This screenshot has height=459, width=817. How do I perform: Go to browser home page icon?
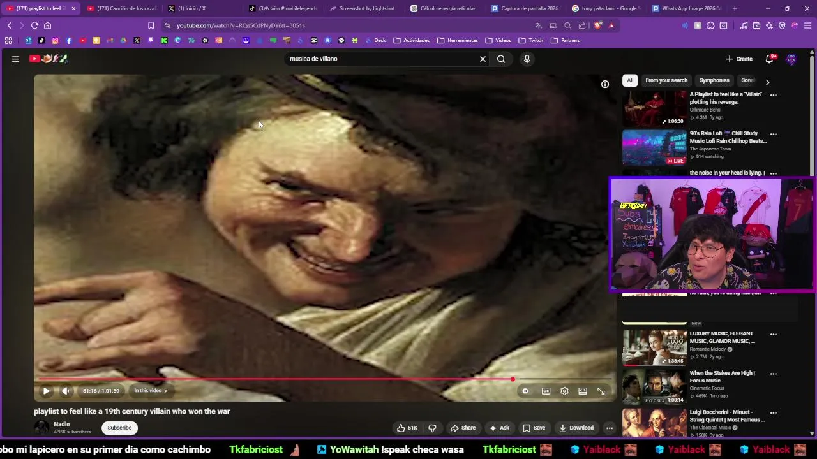[x=47, y=25]
